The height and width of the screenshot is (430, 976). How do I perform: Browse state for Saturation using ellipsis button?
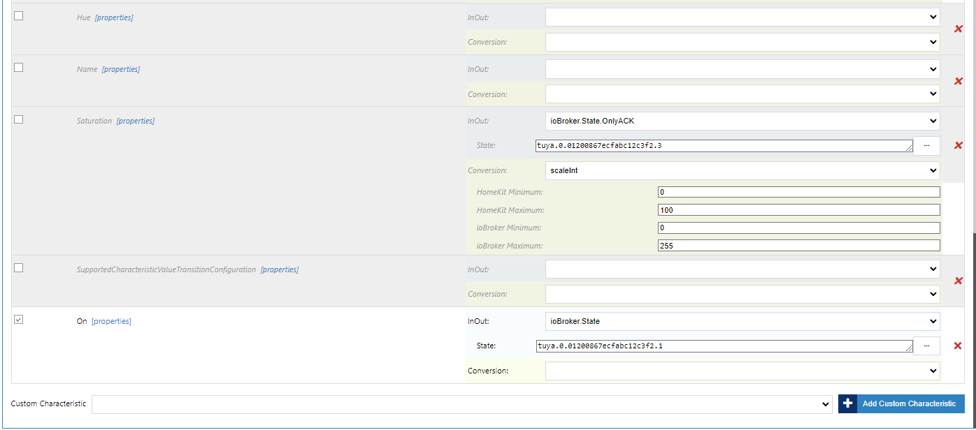point(926,145)
